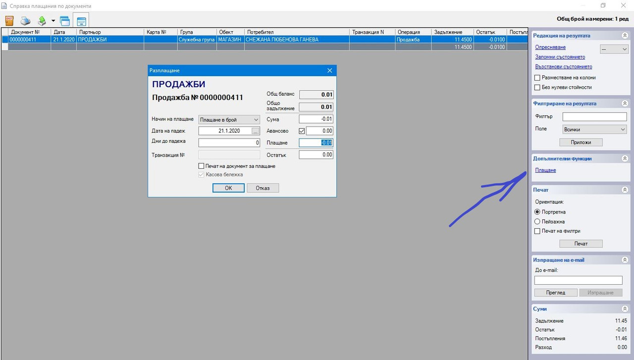Viewport: 634px width, 360px height.
Task: Click the Изпращане button
Action: tap(600, 293)
